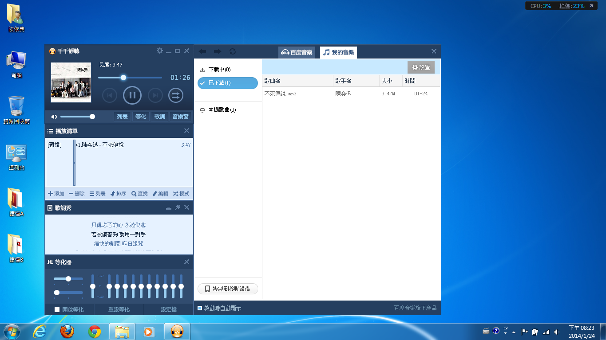Adjust the equalizer surround slider
Viewport: 606px width, 340px height.
coord(68,293)
